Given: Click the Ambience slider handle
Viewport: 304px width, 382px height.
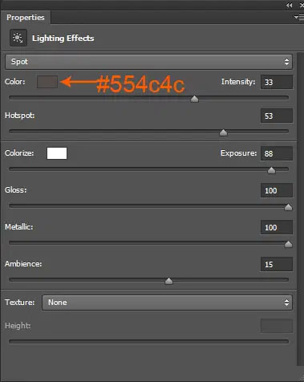Looking at the screenshot, I should (168, 281).
